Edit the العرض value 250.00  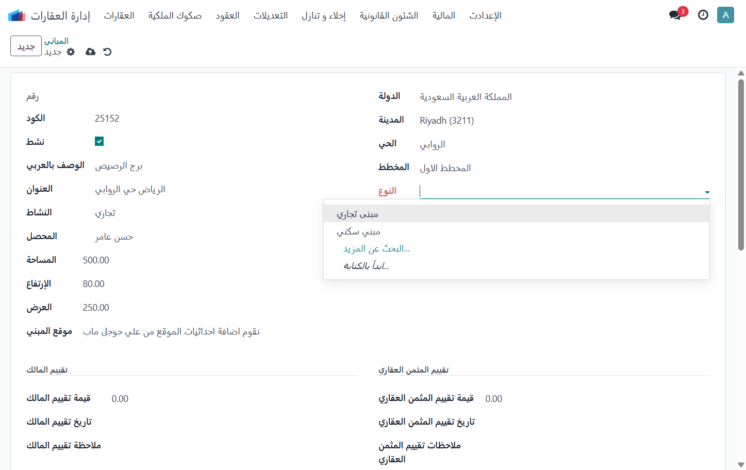pyautogui.click(x=96, y=308)
